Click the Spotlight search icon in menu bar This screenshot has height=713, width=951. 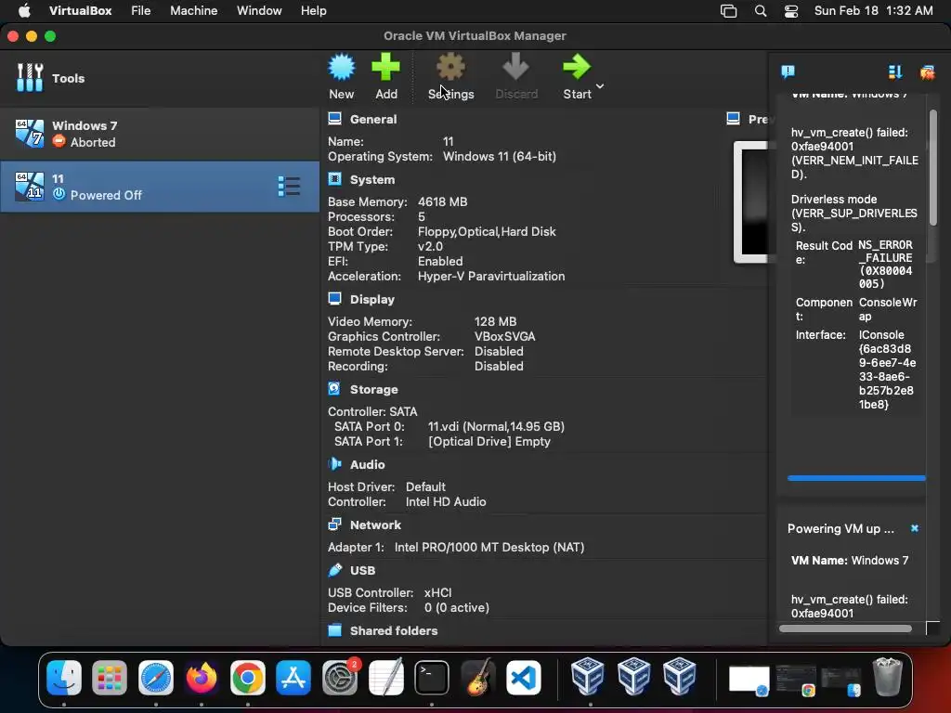[x=761, y=11]
